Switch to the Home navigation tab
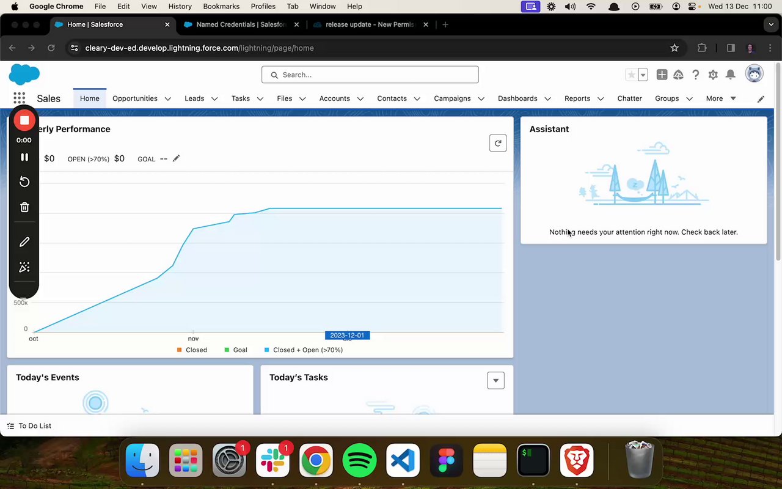 (90, 98)
